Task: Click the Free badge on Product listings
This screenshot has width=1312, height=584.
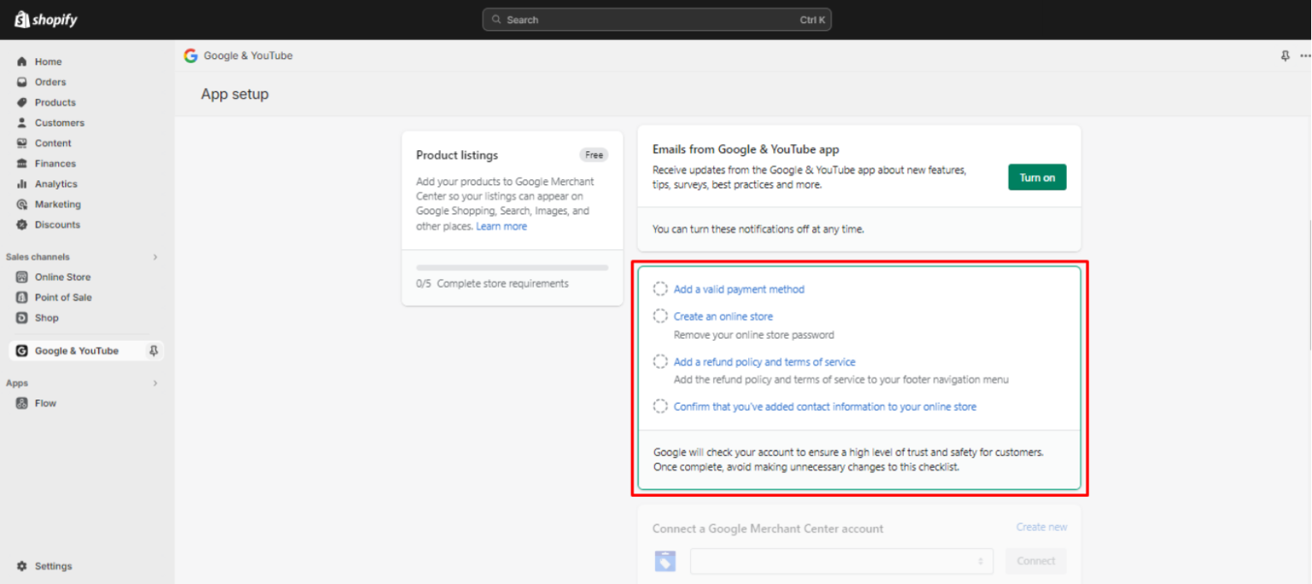Action: click(x=594, y=155)
